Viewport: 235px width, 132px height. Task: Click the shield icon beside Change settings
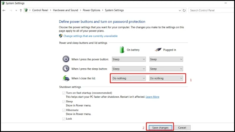tap(61, 36)
